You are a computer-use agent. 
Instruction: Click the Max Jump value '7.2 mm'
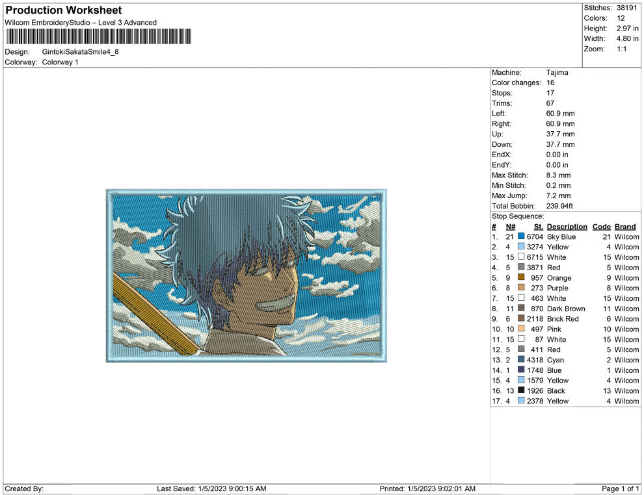[558, 196]
